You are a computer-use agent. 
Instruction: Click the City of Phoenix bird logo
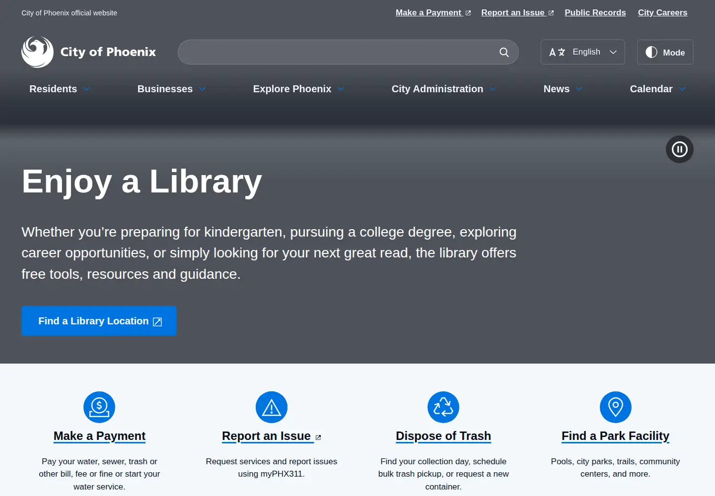click(x=38, y=52)
